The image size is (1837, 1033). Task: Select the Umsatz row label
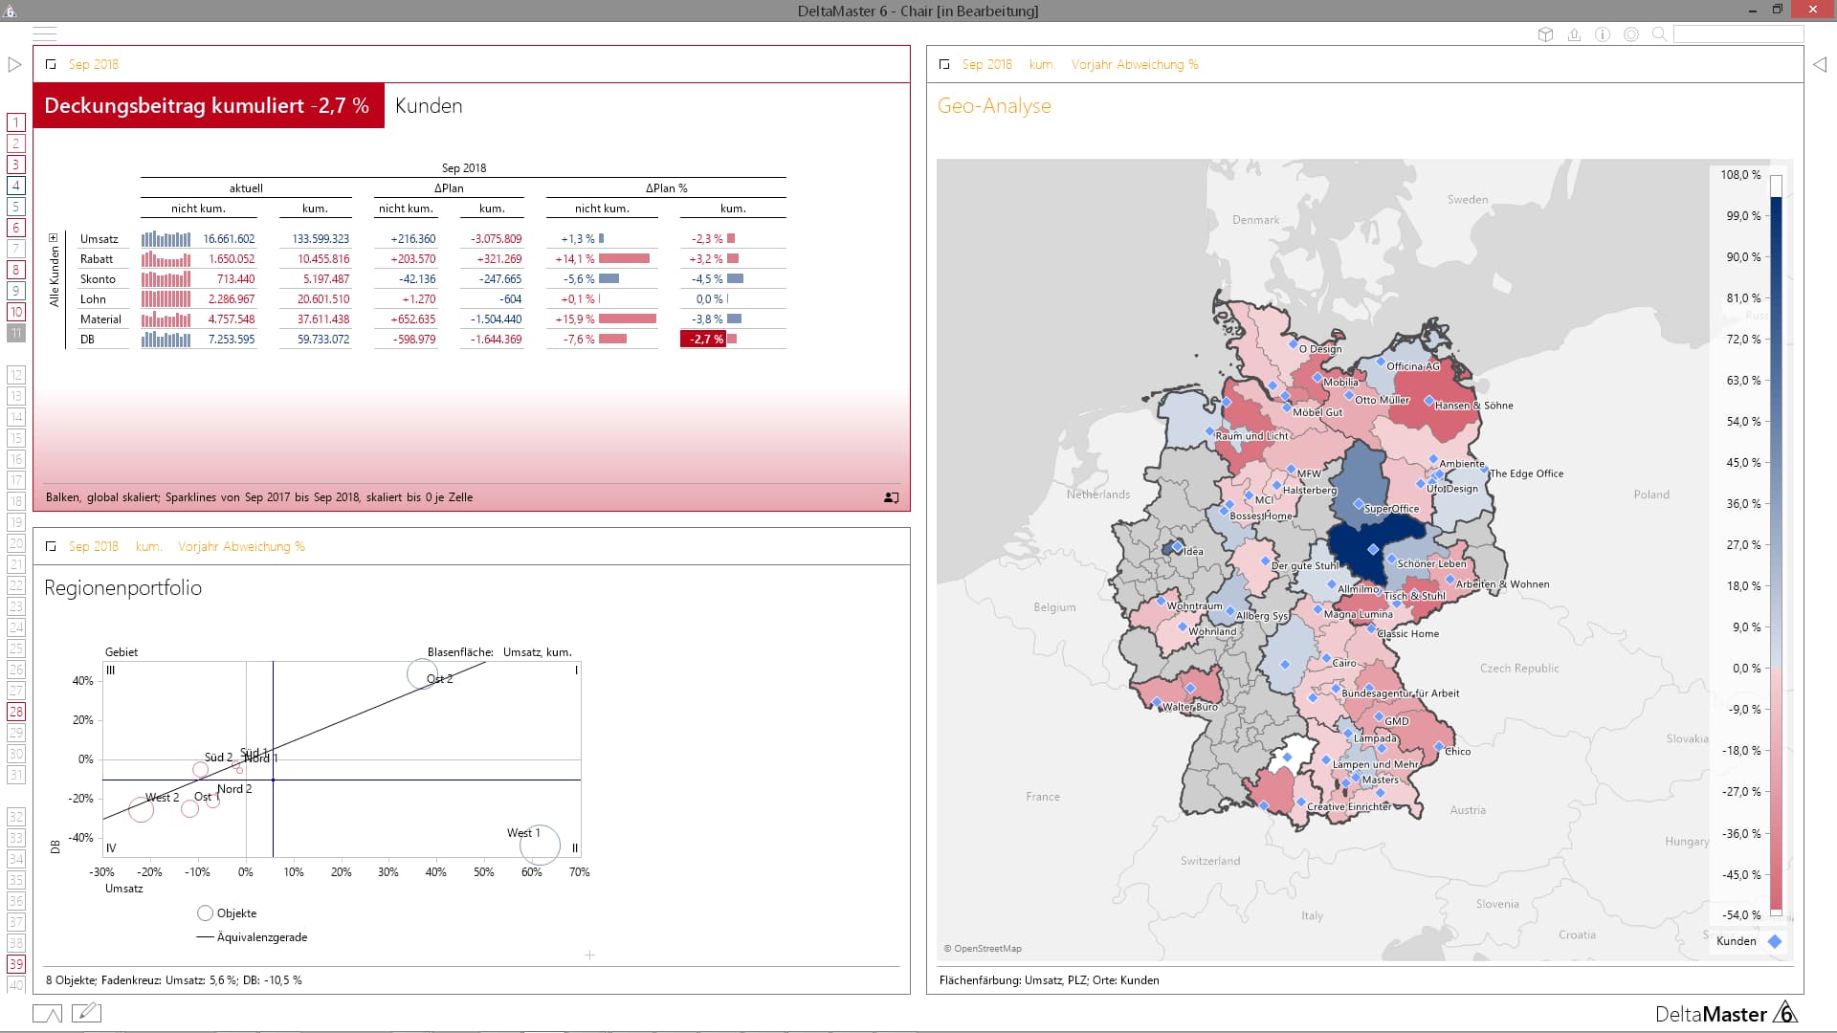coord(99,239)
